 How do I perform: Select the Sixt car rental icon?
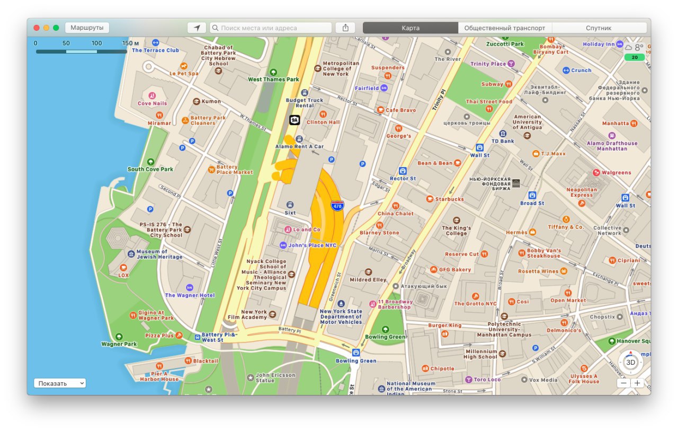[x=290, y=205]
